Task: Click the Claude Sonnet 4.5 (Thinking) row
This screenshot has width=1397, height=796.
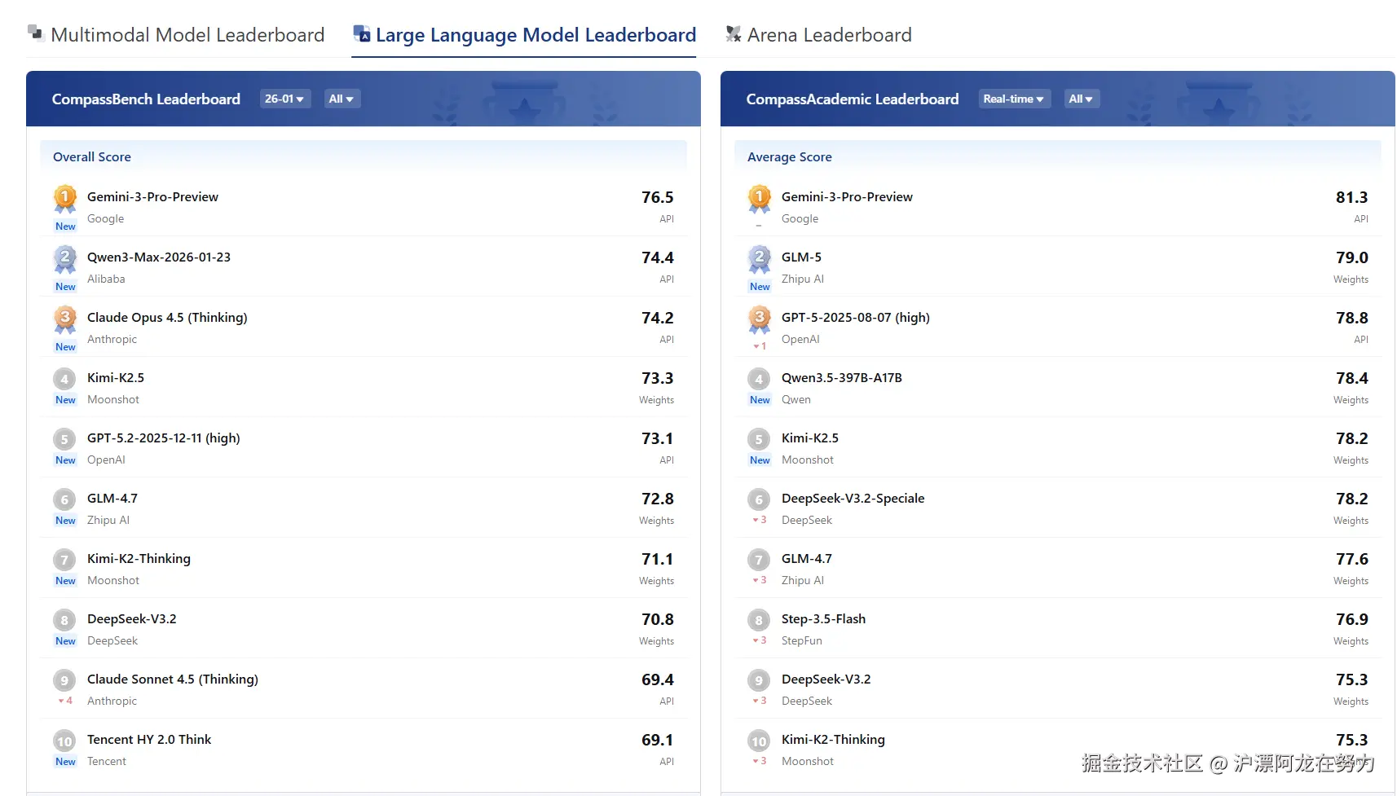Action: pos(173,679)
